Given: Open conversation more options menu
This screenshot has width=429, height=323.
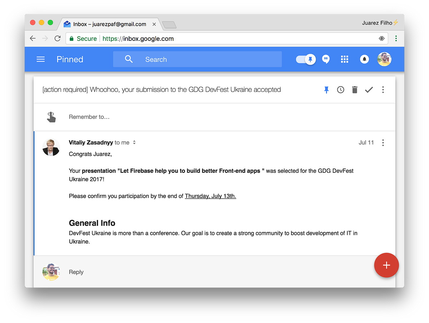Looking at the screenshot, I should point(383,90).
